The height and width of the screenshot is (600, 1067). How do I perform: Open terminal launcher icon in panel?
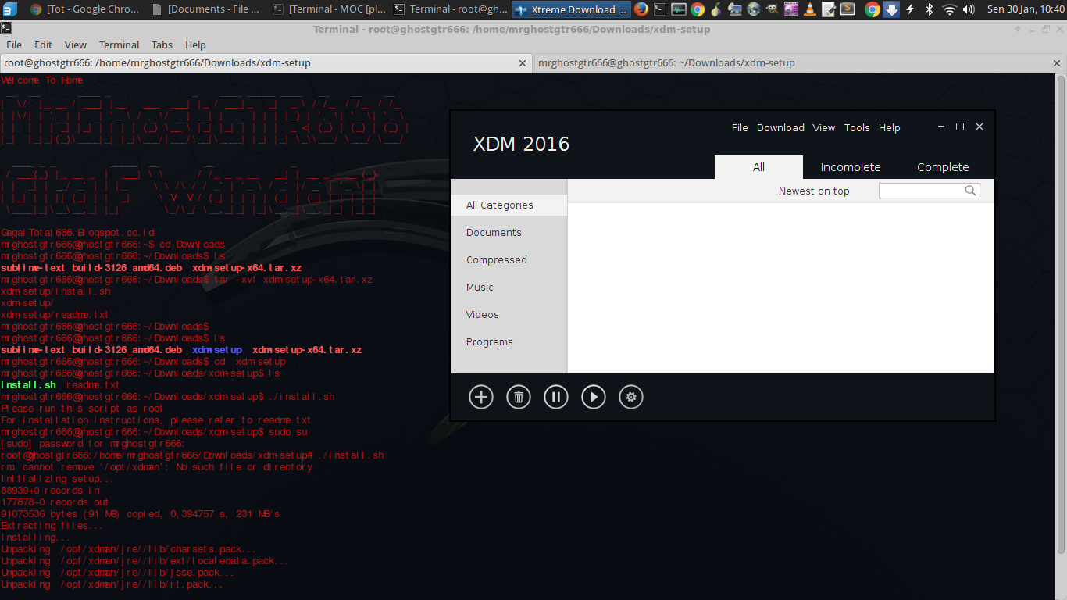660,9
